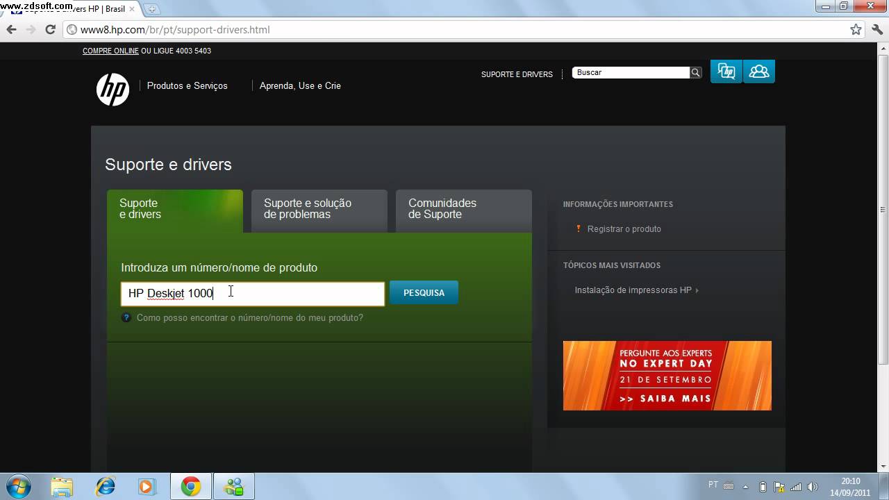Open the Suporte e solução de problemas tab
Image resolution: width=889 pixels, height=500 pixels.
(x=319, y=210)
